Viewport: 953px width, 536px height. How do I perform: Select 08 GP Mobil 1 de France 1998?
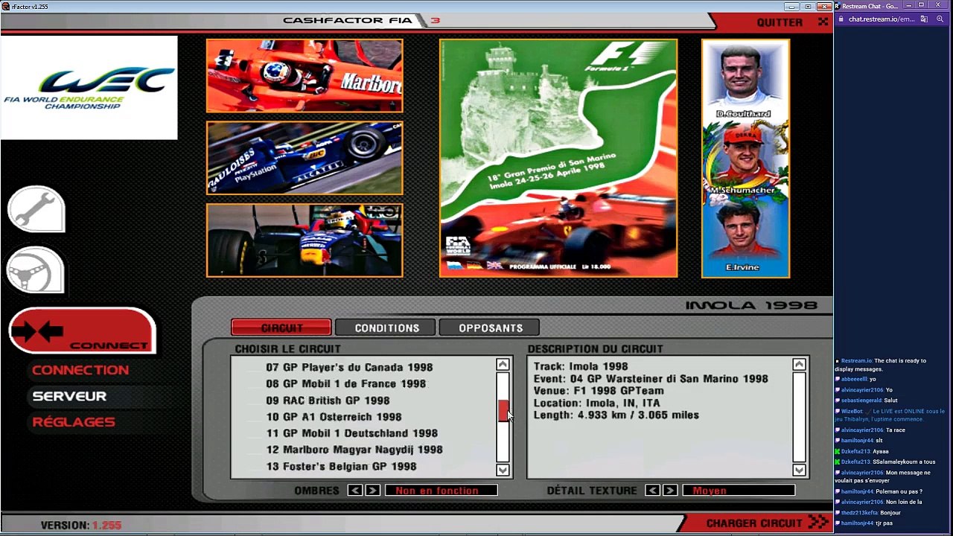point(345,383)
